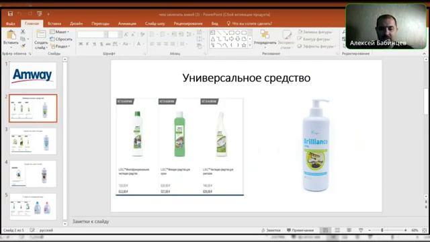430x242 pixels.
Task: Click the Clear Formatting icon
Action: click(142, 34)
